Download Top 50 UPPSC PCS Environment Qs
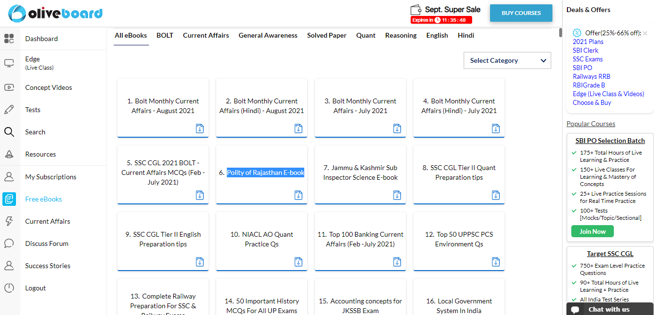Screen dimensions: 654x315 pyautogui.click(x=496, y=262)
